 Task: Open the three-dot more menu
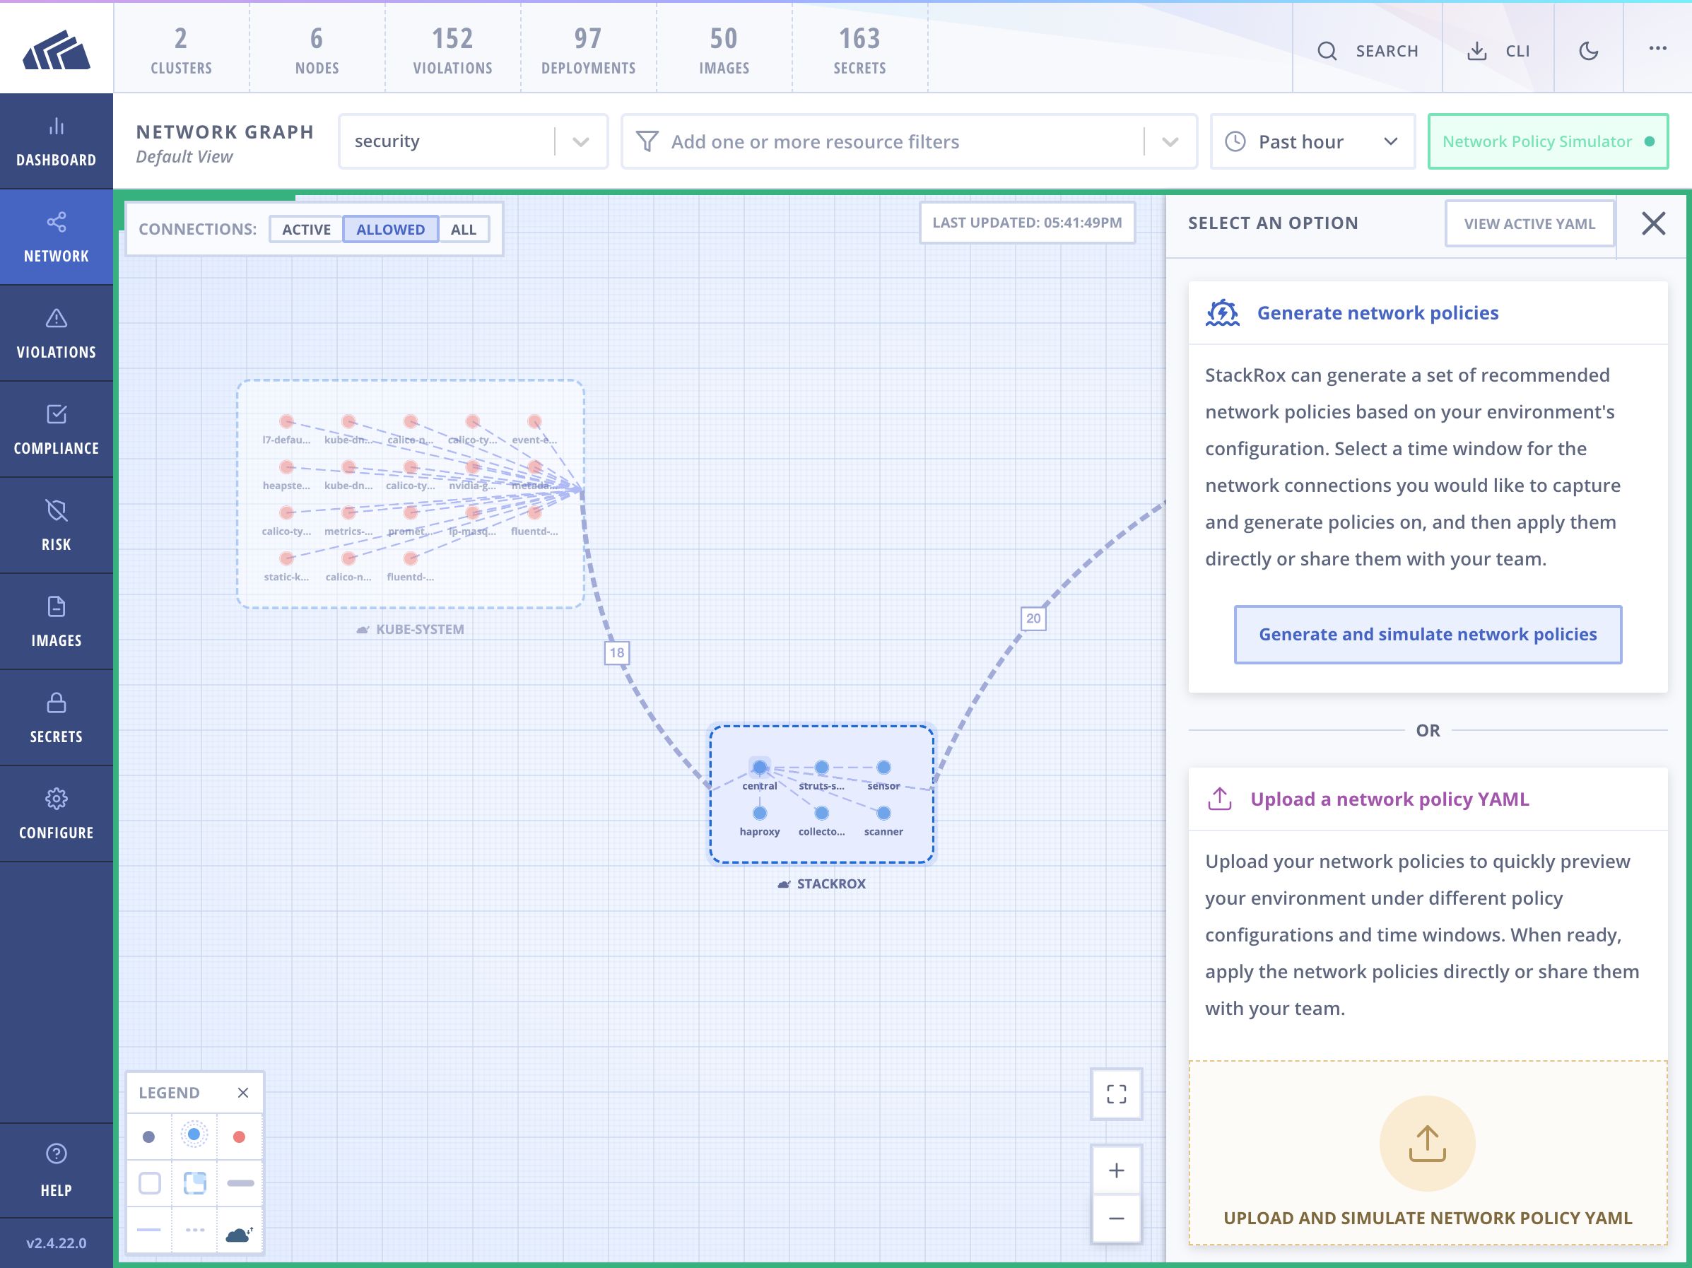1657,48
